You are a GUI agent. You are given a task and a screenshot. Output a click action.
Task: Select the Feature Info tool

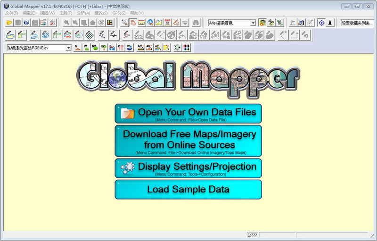[150, 23]
